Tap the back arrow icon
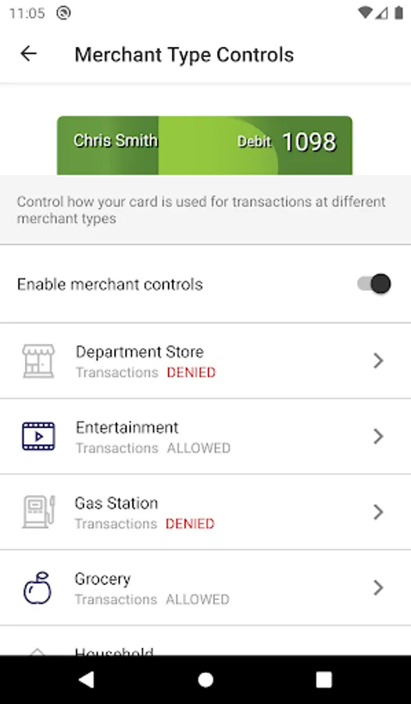The height and width of the screenshot is (704, 411). coord(28,54)
